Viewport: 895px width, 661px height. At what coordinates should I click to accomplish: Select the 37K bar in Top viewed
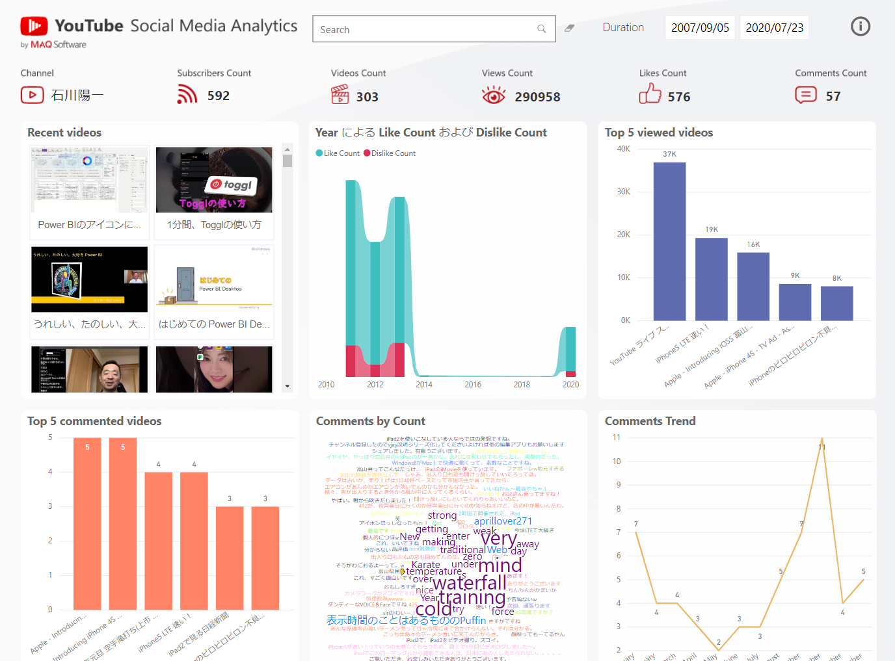pos(669,241)
